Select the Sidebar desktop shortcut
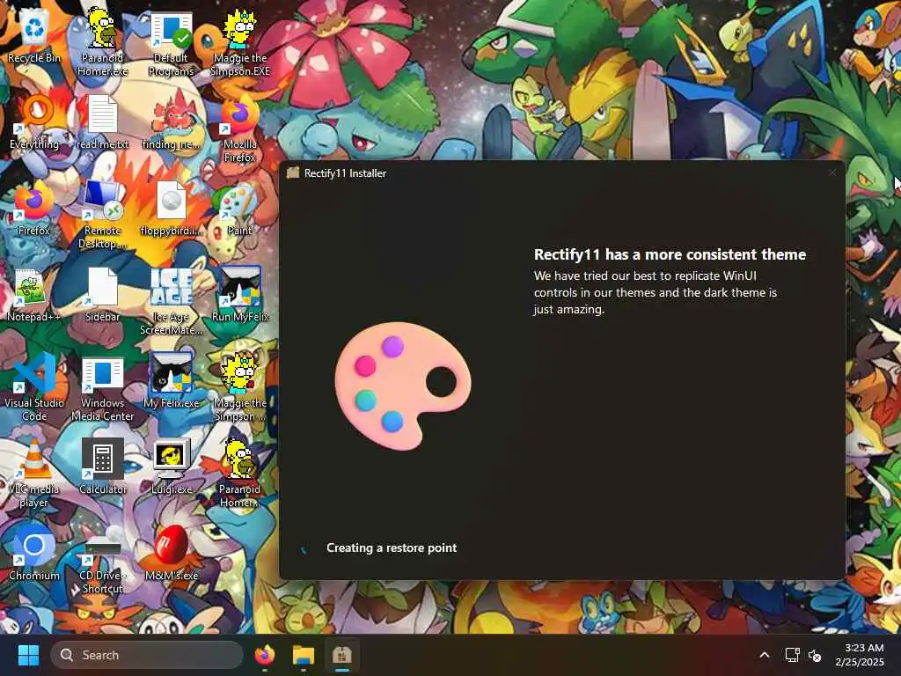Image resolution: width=901 pixels, height=676 pixels. 102,294
